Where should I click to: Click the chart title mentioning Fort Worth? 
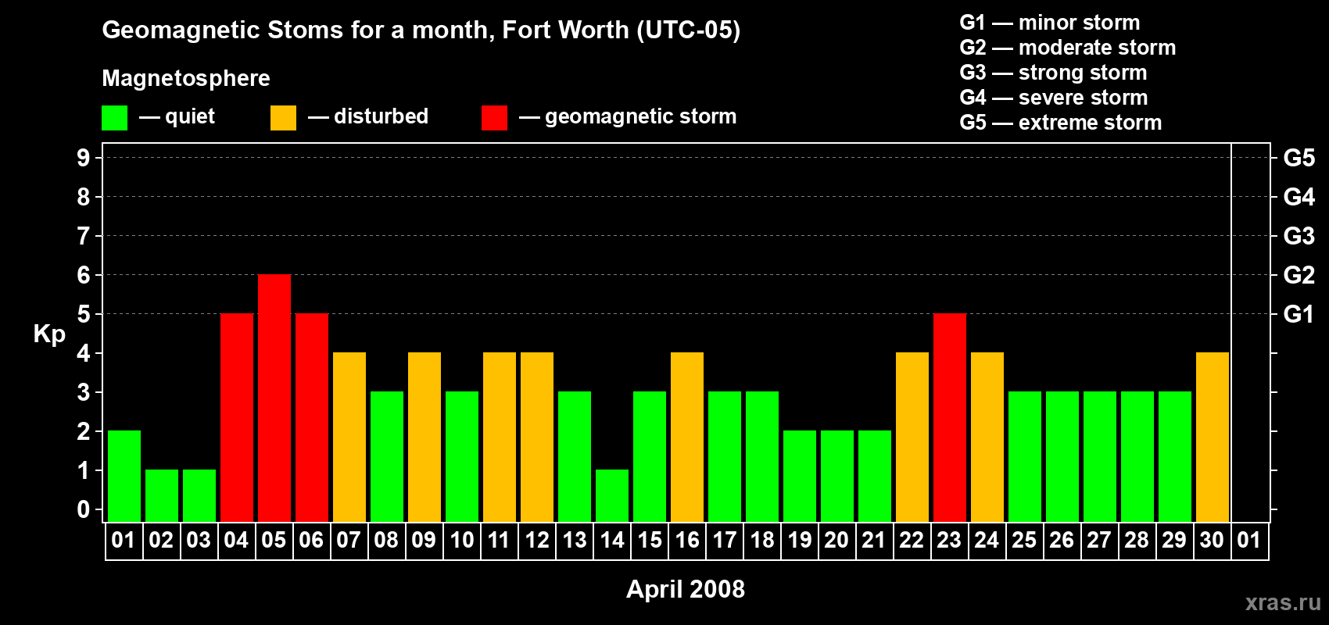pos(421,30)
